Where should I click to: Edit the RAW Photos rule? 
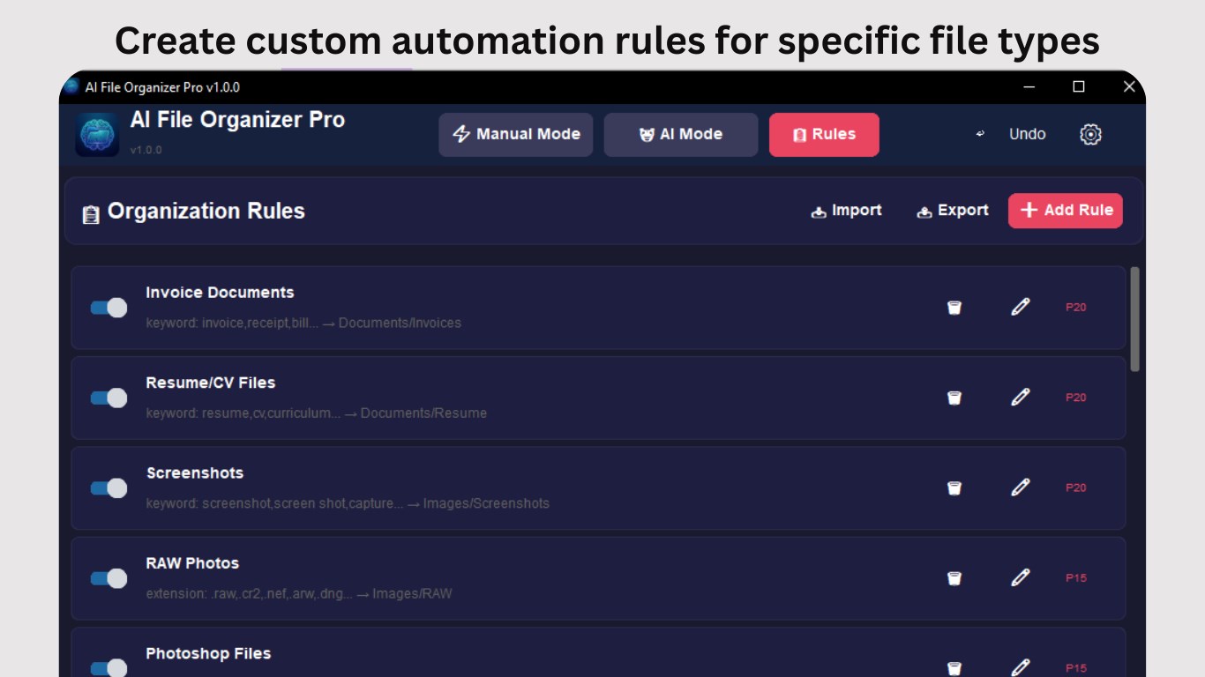coord(1020,578)
